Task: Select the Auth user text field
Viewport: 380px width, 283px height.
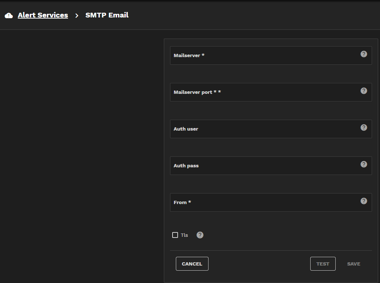Action: coord(265,129)
